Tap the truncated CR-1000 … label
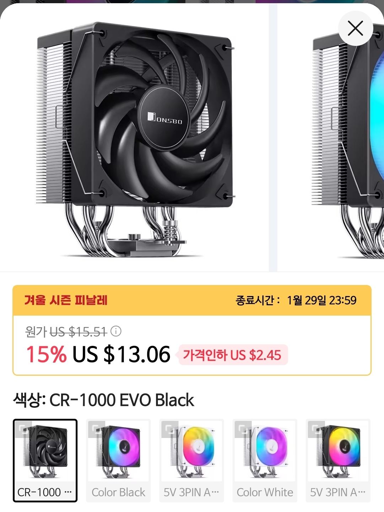The width and height of the screenshot is (384, 512). click(45, 492)
